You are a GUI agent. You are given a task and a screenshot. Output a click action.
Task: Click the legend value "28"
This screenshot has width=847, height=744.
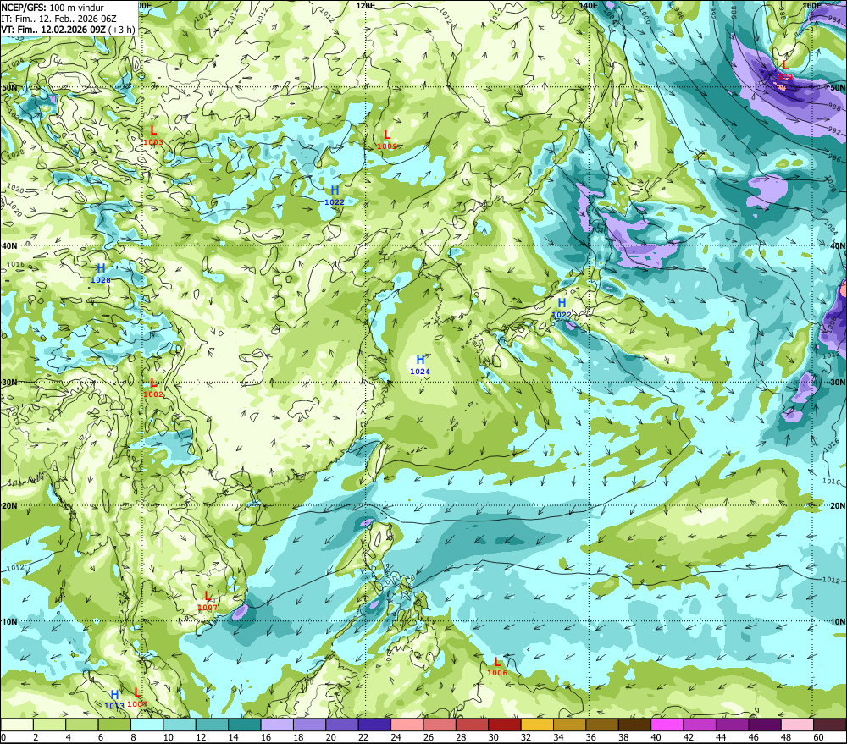click(461, 737)
